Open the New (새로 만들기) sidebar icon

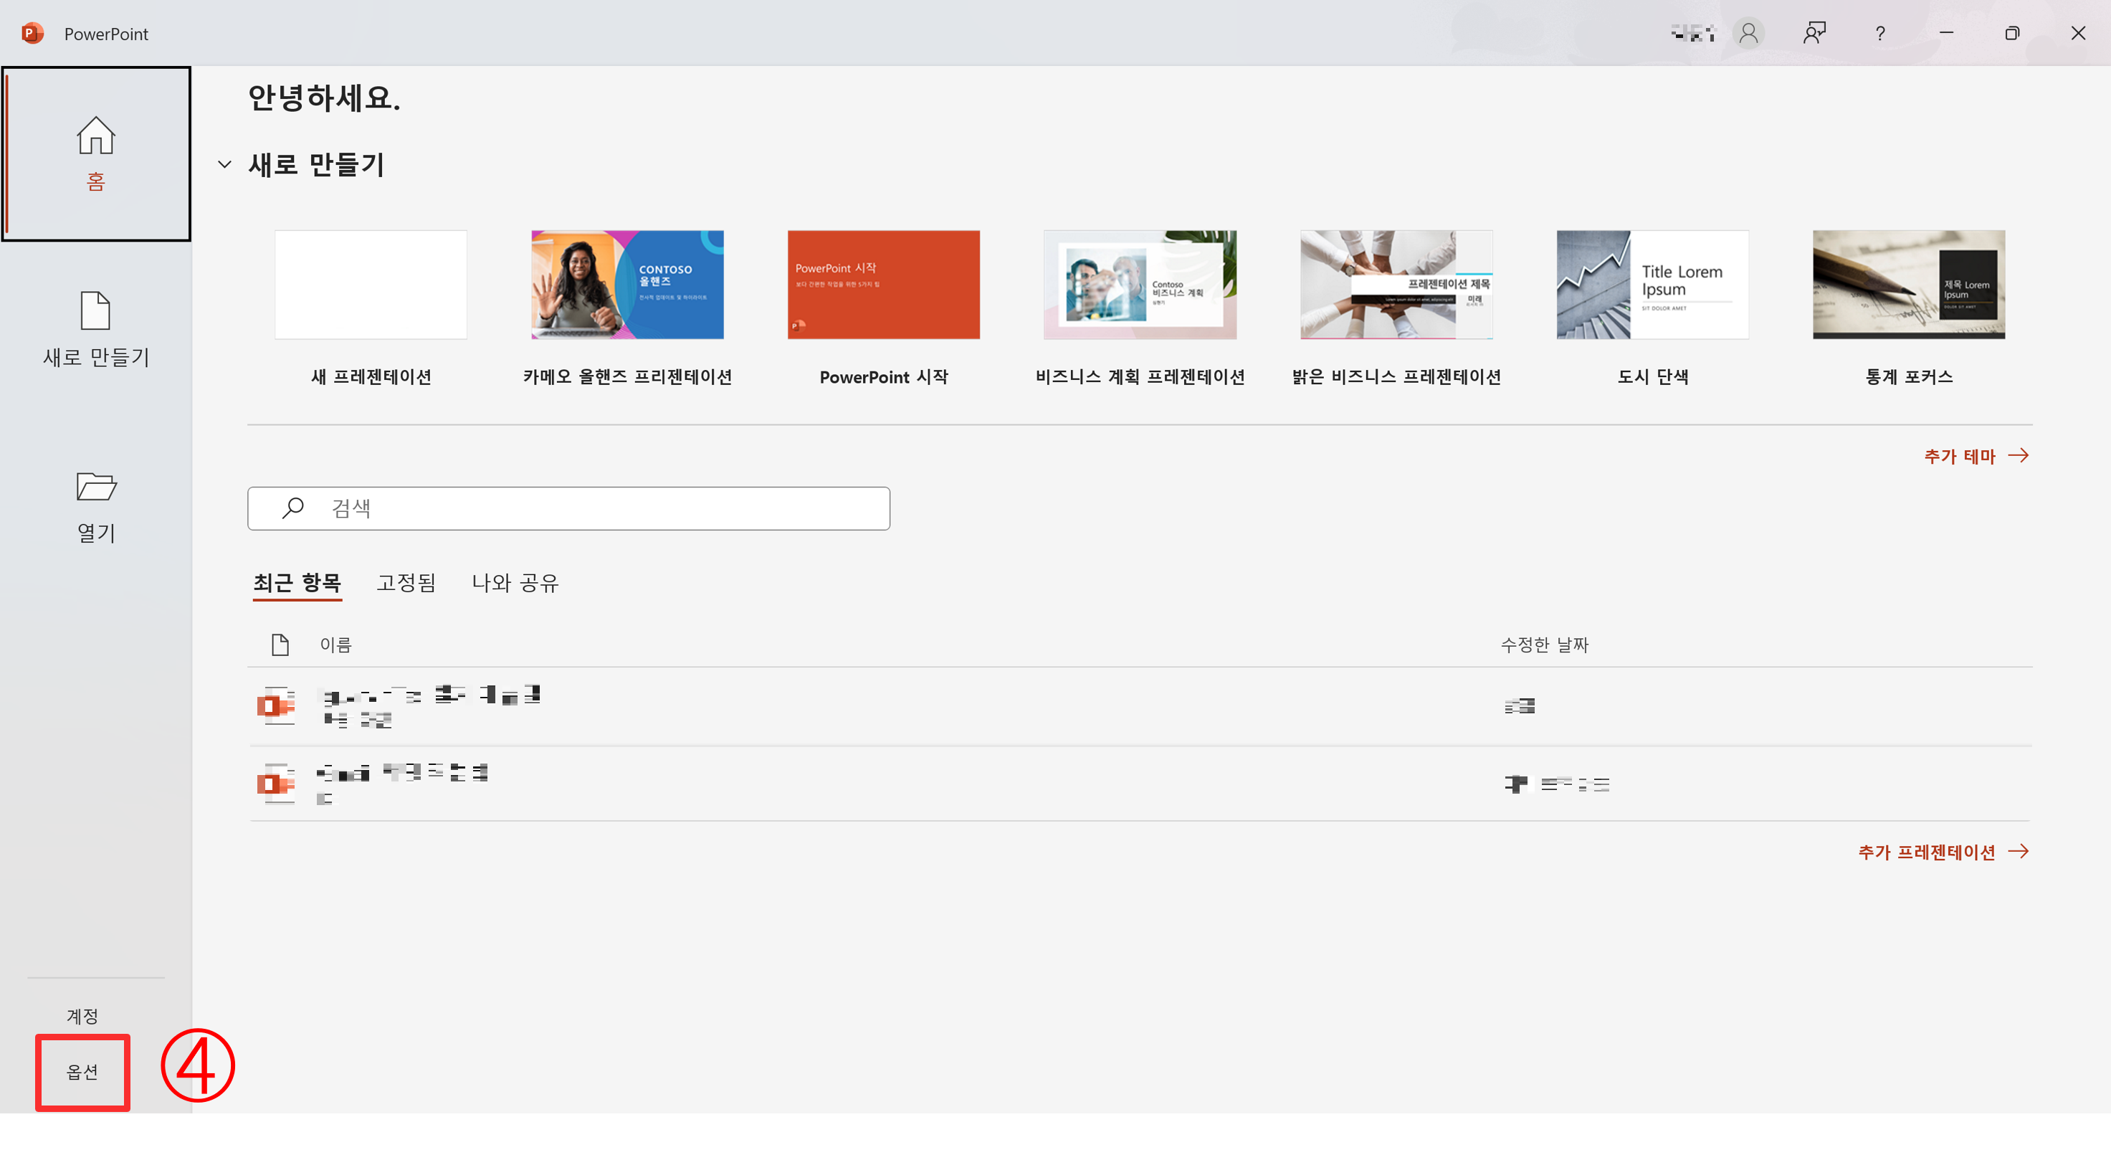96,312
